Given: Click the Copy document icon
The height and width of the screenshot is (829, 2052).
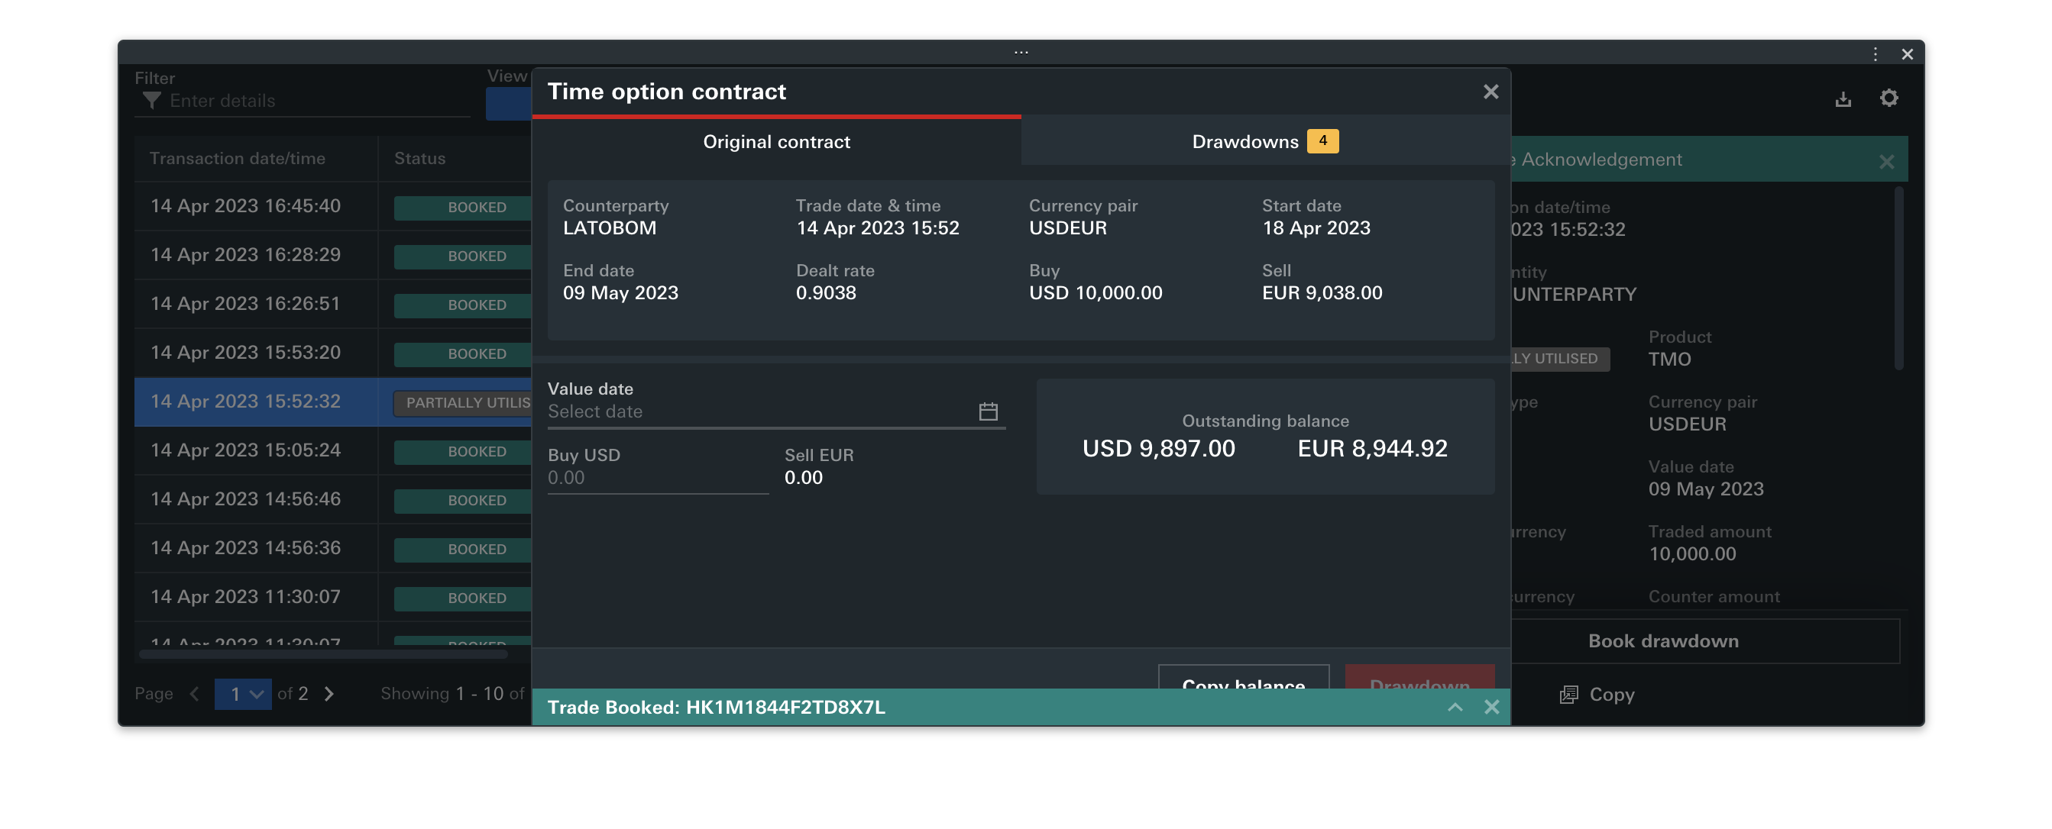Looking at the screenshot, I should [1568, 695].
